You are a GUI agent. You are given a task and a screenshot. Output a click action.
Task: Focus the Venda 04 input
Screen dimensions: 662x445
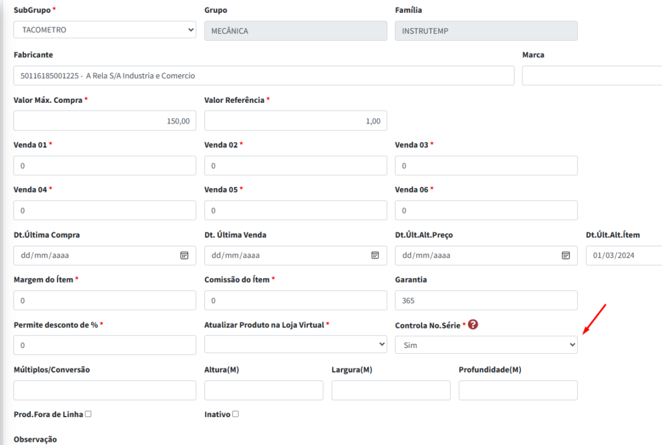point(105,210)
